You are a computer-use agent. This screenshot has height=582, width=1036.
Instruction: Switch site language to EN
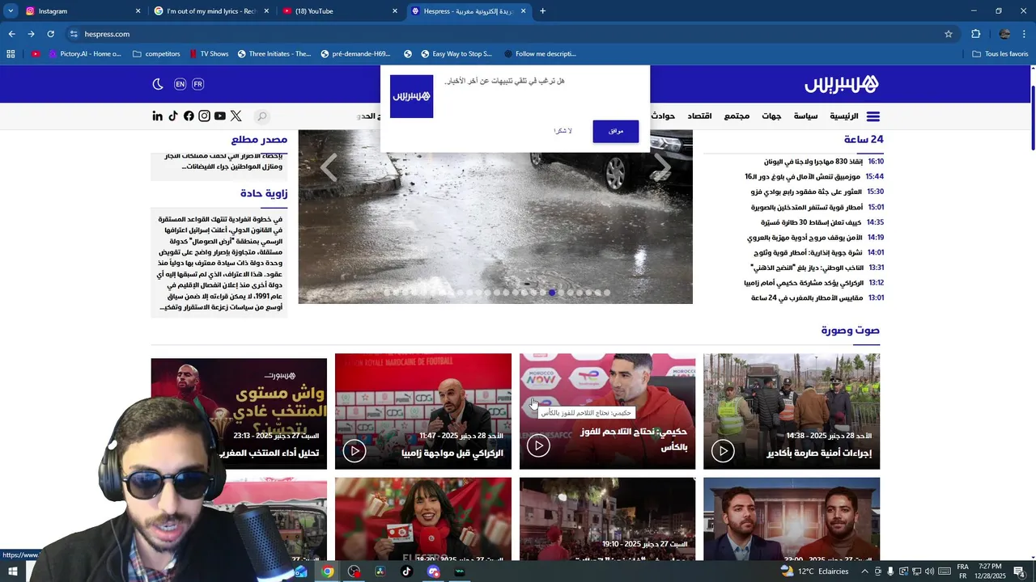click(x=180, y=84)
